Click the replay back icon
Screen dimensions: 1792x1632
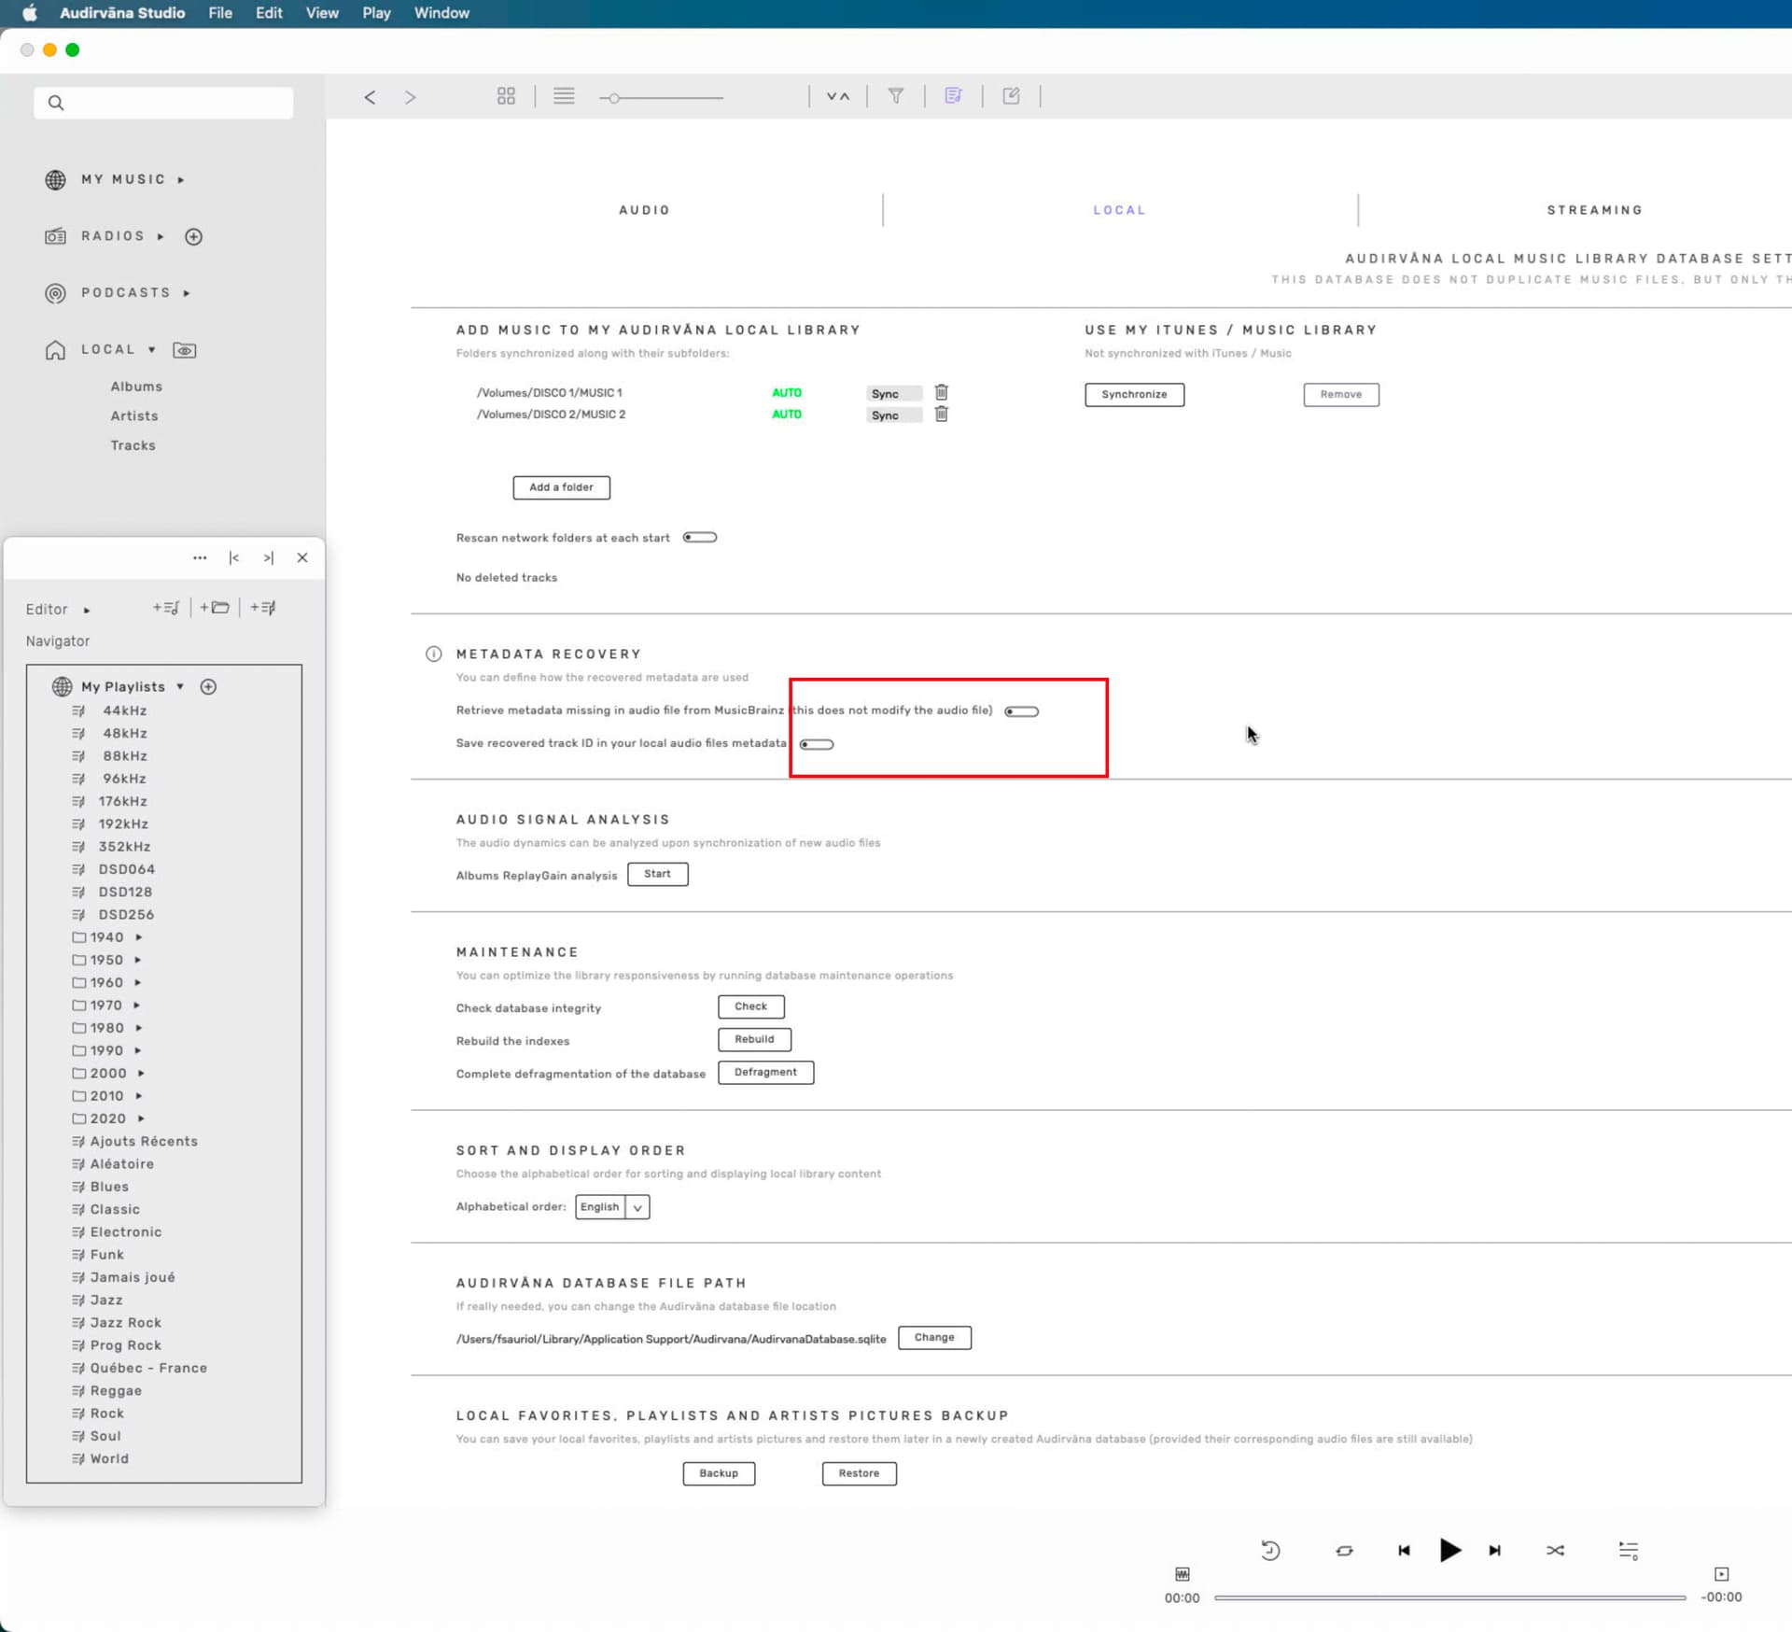(1270, 1551)
